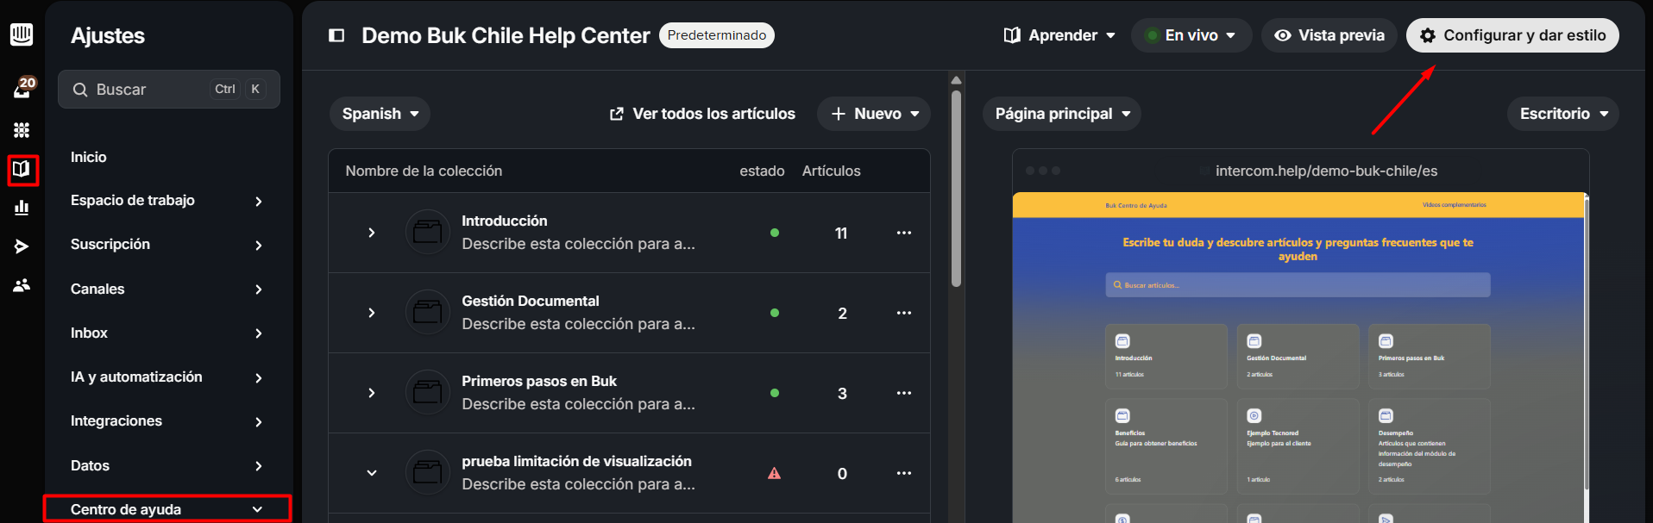1653x523 pixels.
Task: Open the Escritorio device dropdown
Action: [1563, 114]
